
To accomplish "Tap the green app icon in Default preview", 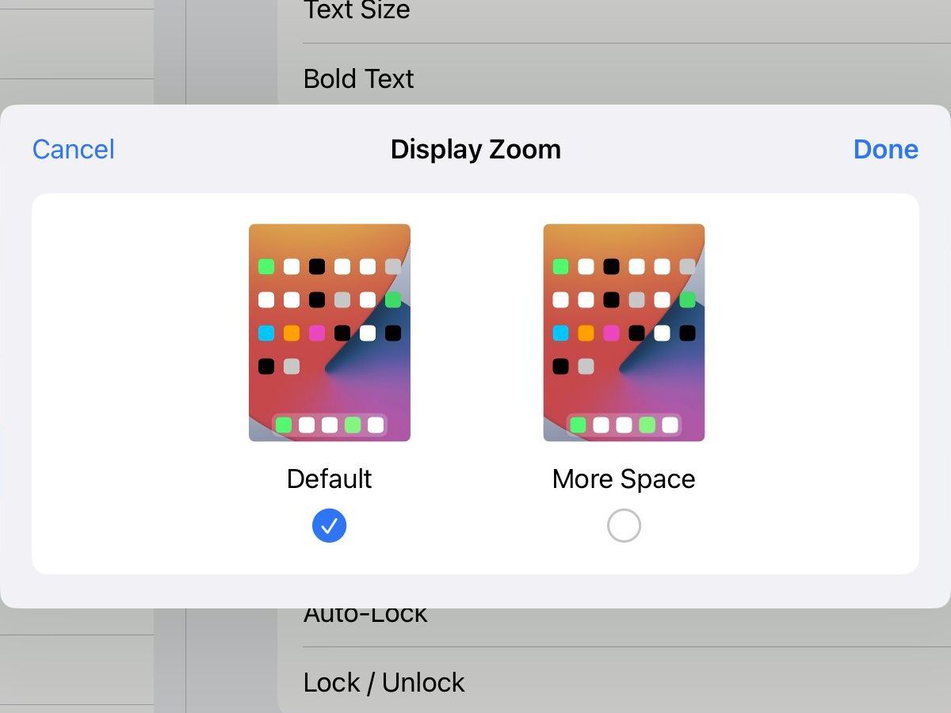I will click(x=265, y=266).
